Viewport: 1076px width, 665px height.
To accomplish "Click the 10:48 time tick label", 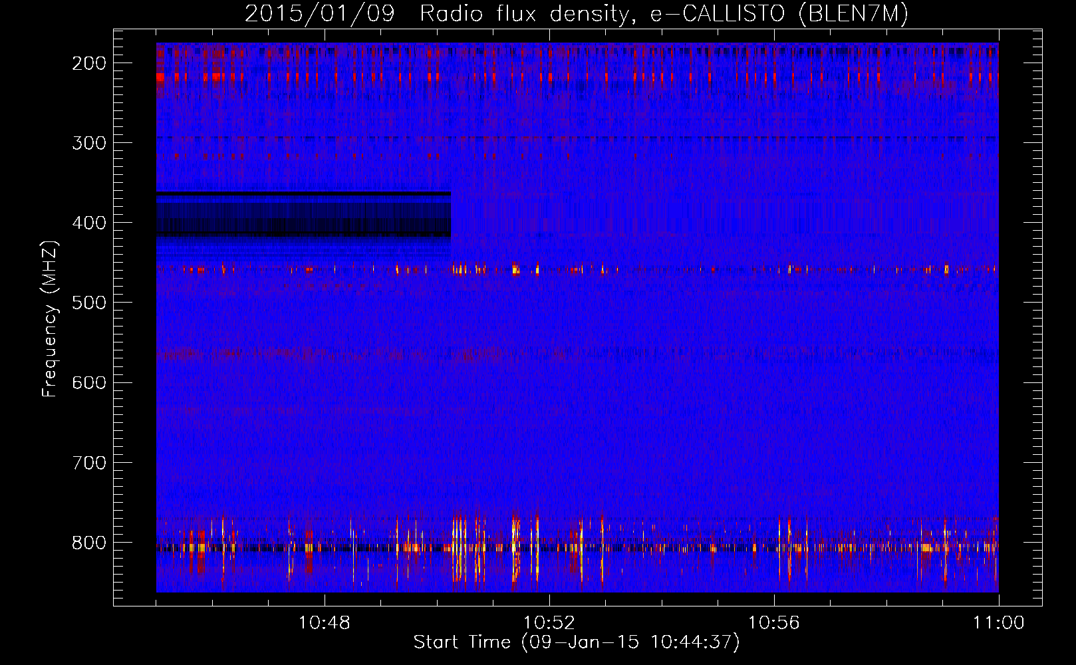I will pyautogui.click(x=325, y=623).
